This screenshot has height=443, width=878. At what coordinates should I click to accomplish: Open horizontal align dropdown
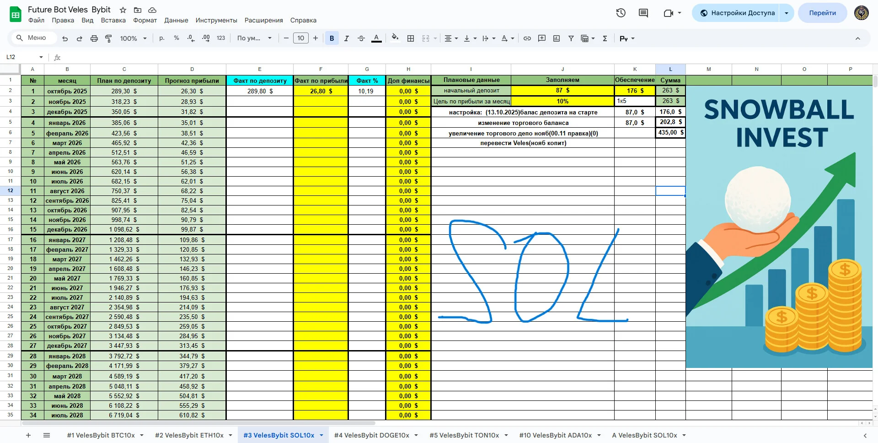pos(451,38)
